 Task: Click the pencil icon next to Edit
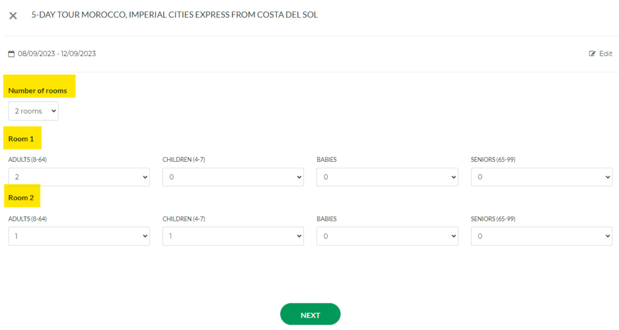(x=592, y=54)
